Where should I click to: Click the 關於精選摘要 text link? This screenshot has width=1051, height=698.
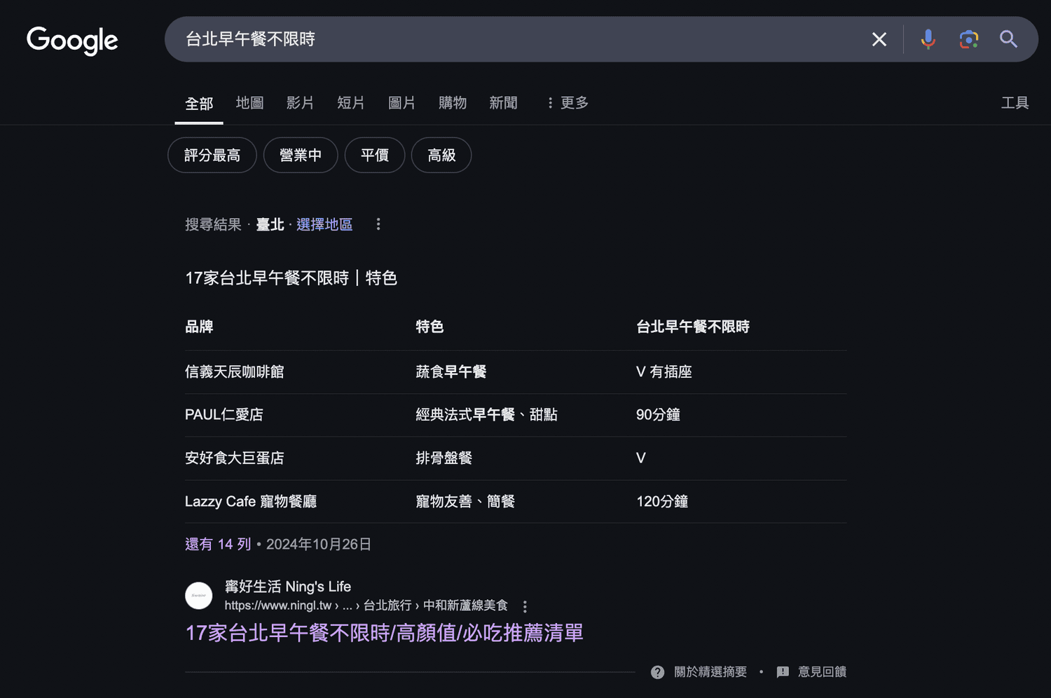click(710, 672)
